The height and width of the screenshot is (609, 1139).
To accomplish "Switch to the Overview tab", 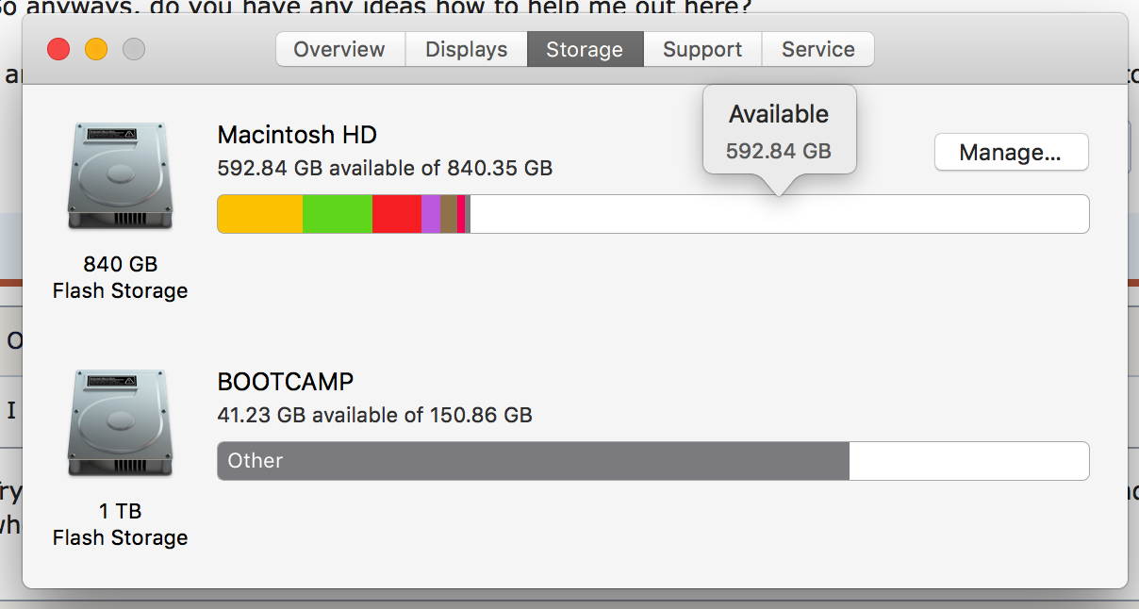I will (x=339, y=49).
